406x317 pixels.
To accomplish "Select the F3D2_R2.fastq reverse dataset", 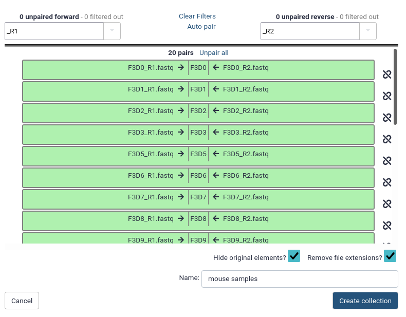I will pyautogui.click(x=246, y=111).
